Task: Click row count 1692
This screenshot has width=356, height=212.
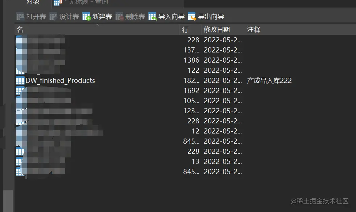Action: coord(191,90)
